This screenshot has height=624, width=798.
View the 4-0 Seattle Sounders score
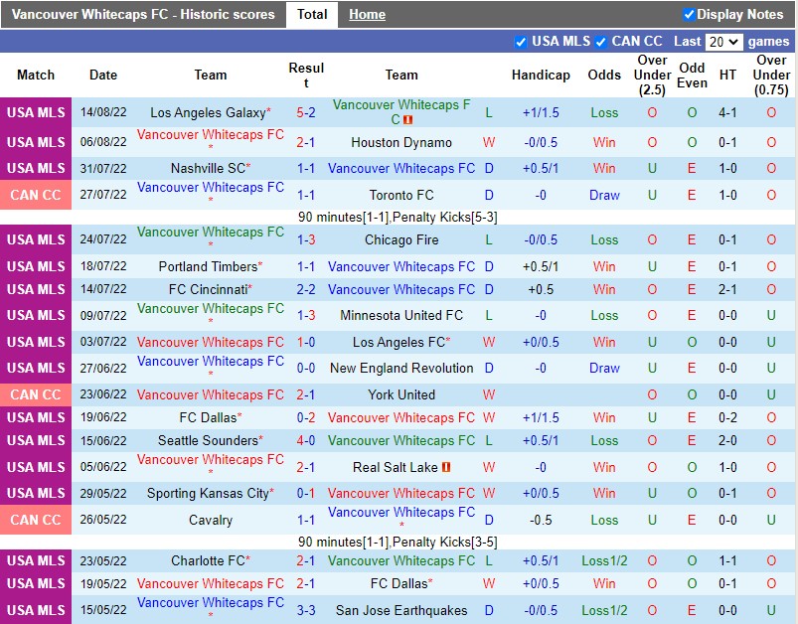point(306,441)
